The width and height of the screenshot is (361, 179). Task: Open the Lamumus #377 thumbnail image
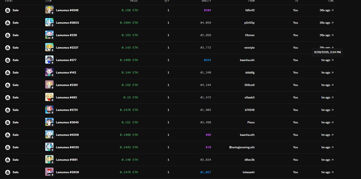click(x=49, y=60)
